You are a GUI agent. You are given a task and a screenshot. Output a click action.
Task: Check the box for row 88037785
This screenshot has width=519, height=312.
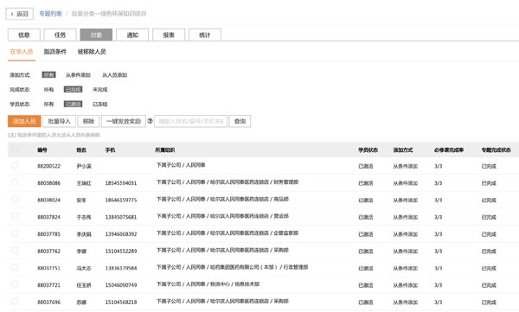pyautogui.click(x=15, y=233)
